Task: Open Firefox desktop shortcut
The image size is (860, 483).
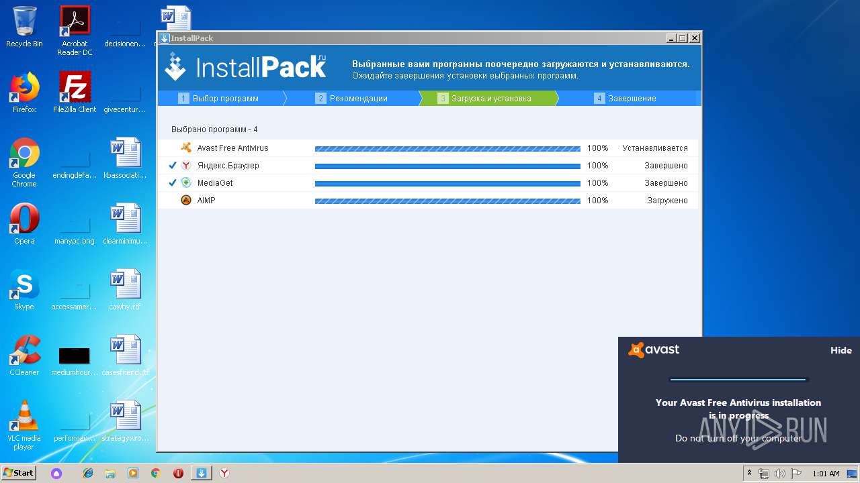Action: pos(24,93)
